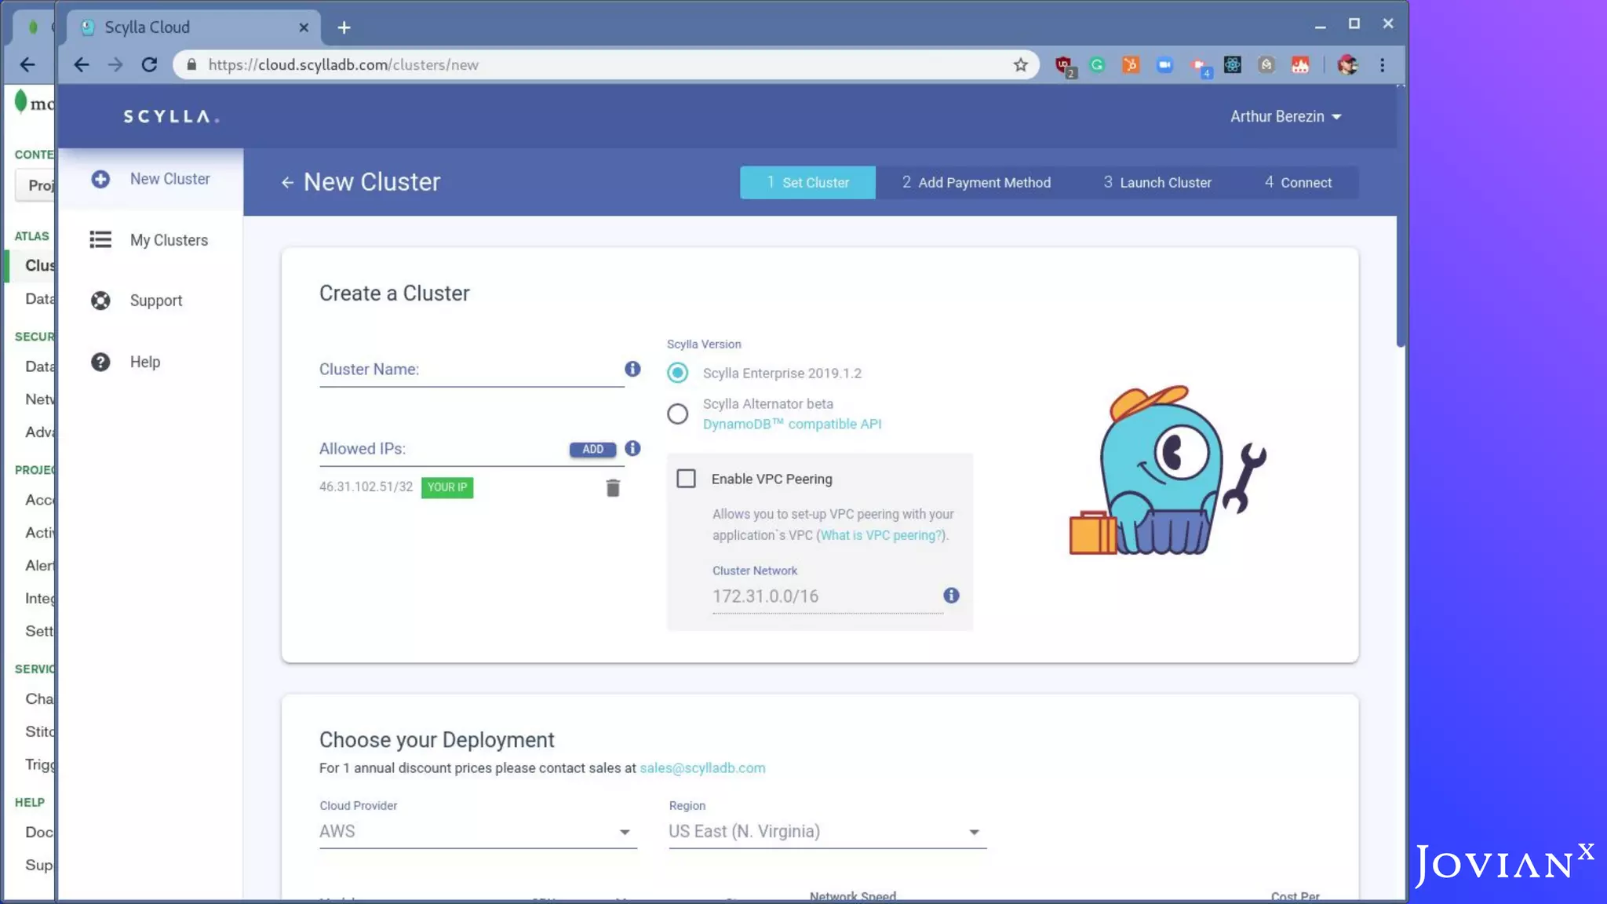Click the Help question mark icon
The height and width of the screenshot is (904, 1607).
click(100, 362)
